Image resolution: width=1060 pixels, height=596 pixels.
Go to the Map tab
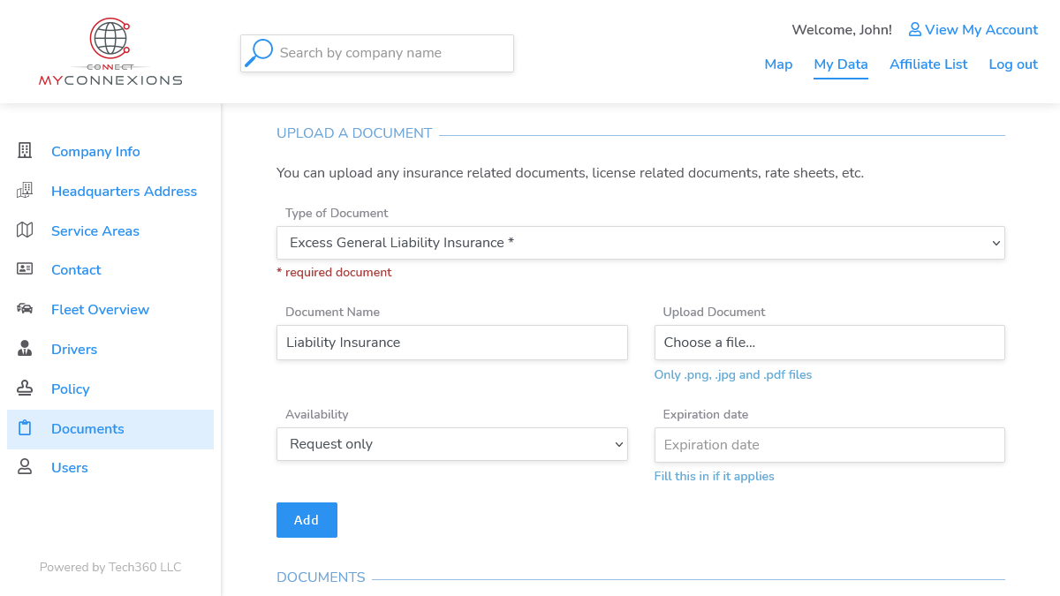click(x=778, y=64)
